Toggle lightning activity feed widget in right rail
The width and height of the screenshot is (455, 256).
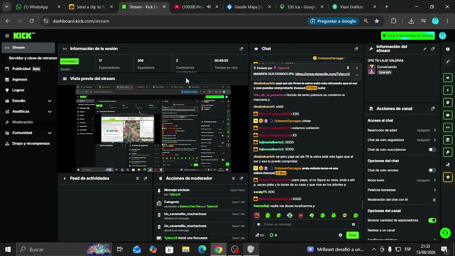click(x=448, y=90)
